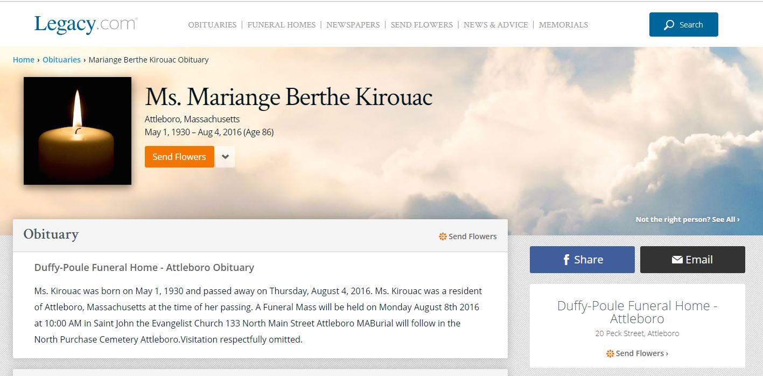The image size is (763, 376).
Task: Go to Newspapers in the navigation
Action: pos(353,25)
